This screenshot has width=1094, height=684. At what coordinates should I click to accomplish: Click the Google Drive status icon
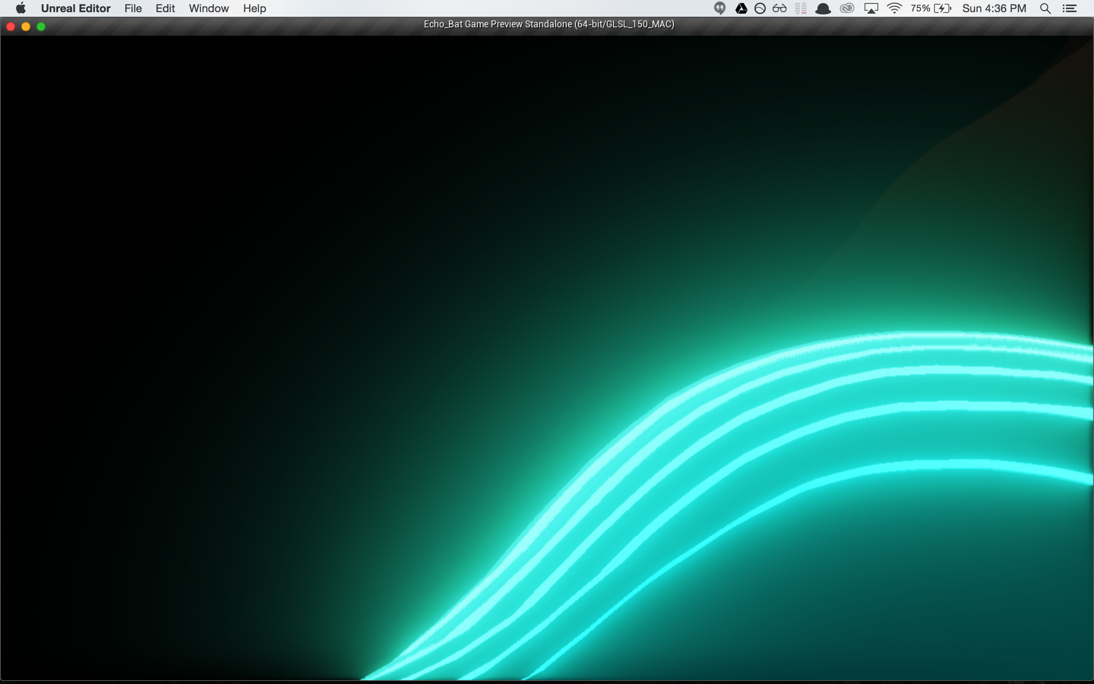click(741, 9)
